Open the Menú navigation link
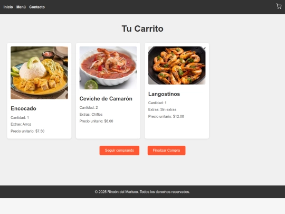 (x=21, y=7)
